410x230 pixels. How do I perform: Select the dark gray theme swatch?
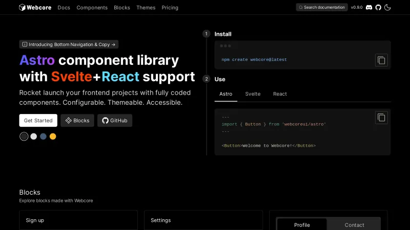(24, 136)
